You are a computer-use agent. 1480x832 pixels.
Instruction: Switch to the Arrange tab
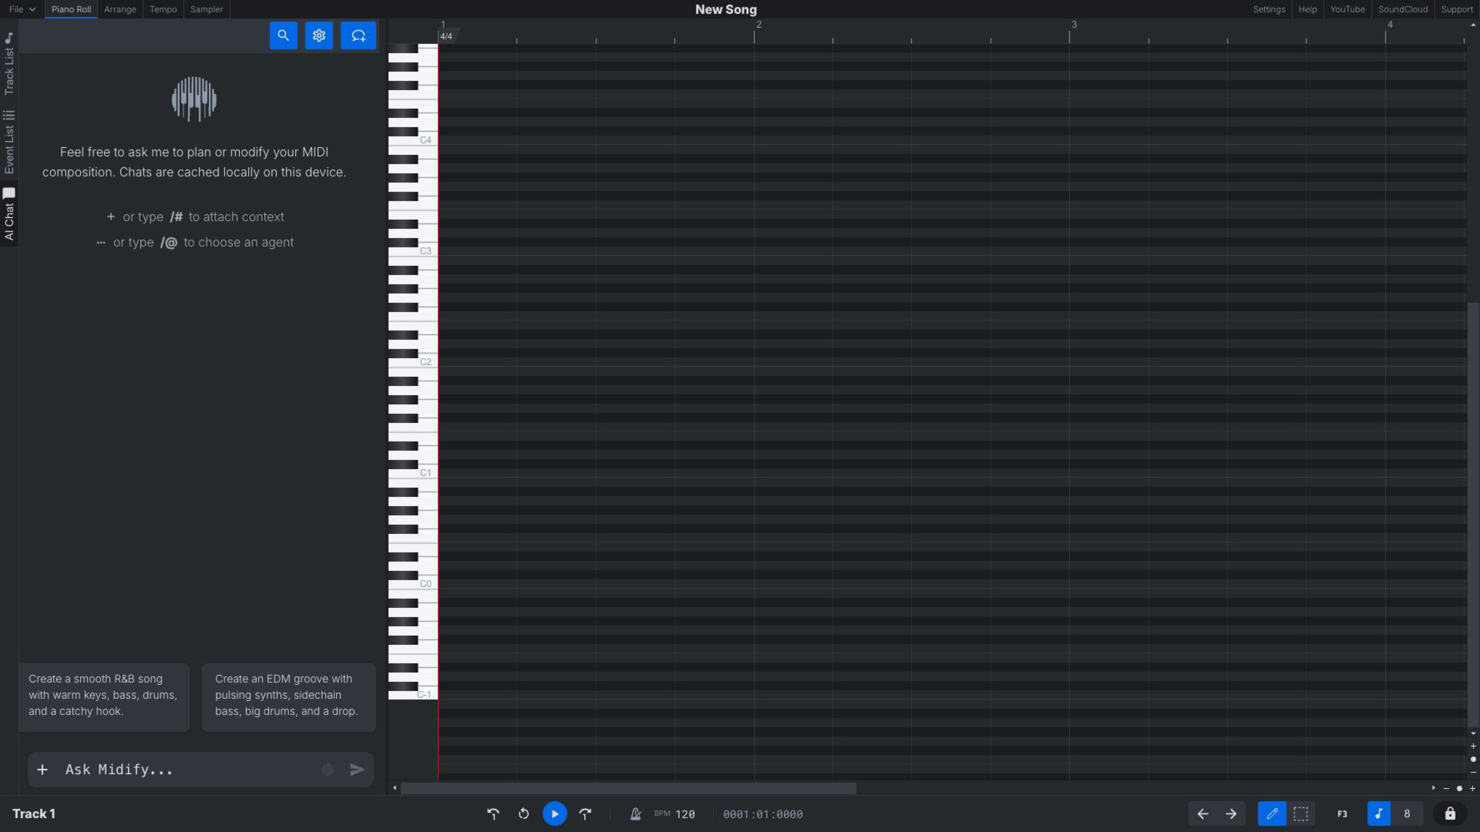(120, 9)
